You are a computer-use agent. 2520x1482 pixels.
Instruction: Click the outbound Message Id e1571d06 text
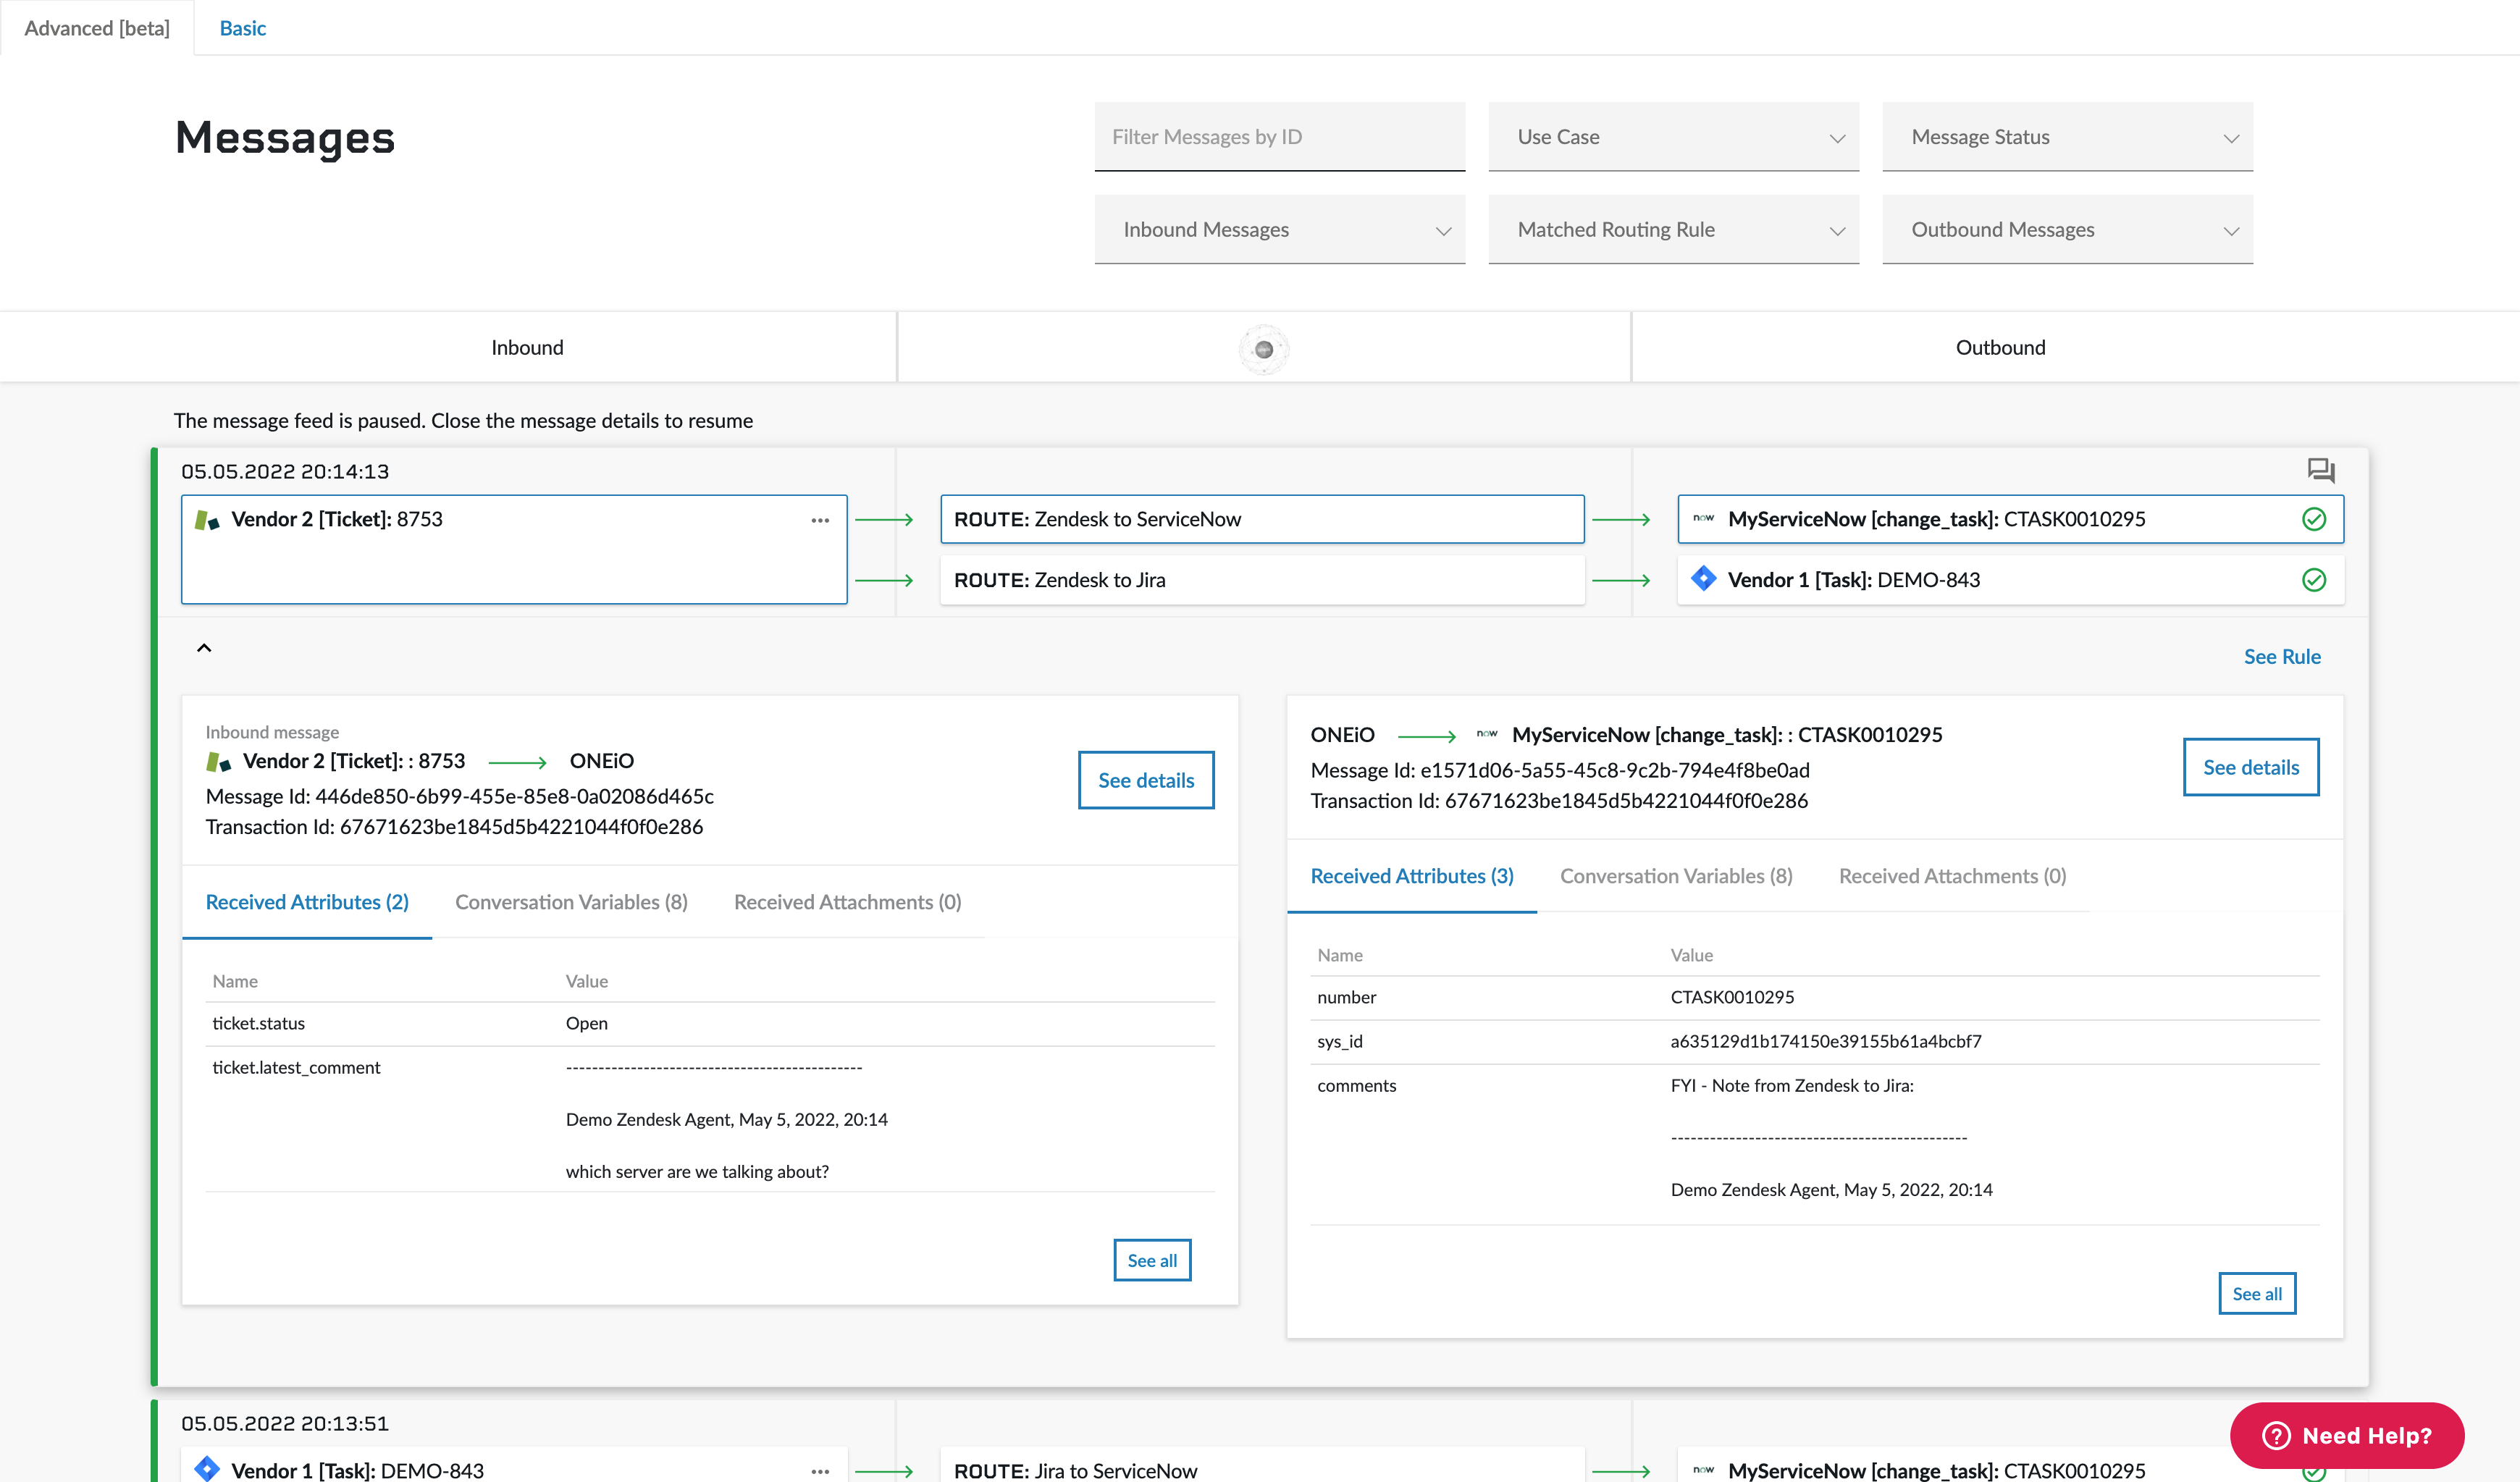(x=1560, y=770)
